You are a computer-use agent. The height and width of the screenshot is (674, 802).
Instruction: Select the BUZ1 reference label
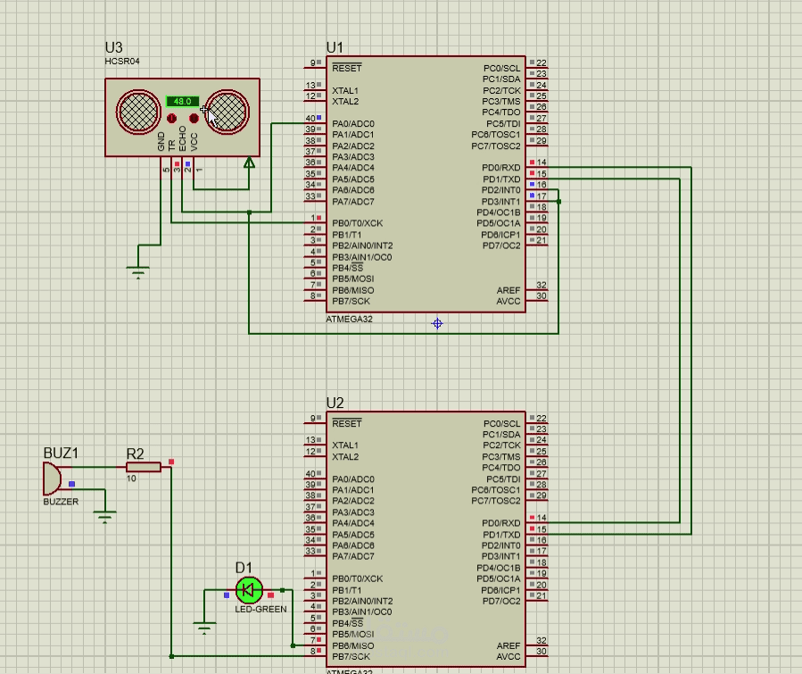click(x=61, y=453)
